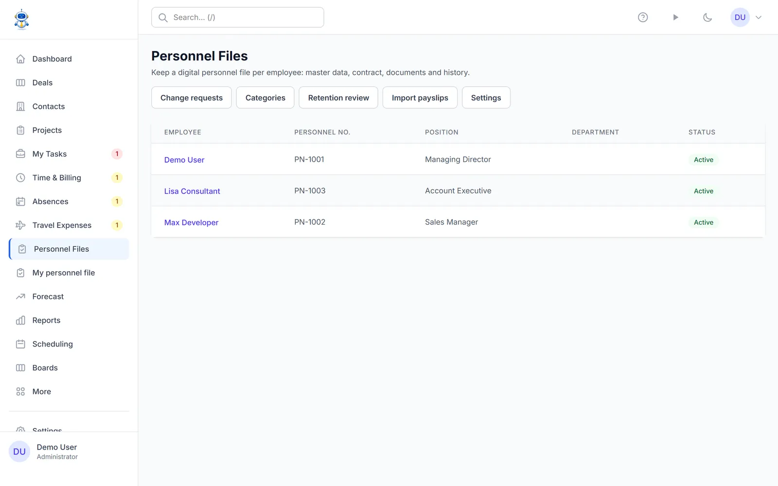Expand the user menu chevron
Image resolution: width=778 pixels, height=486 pixels.
[759, 17]
